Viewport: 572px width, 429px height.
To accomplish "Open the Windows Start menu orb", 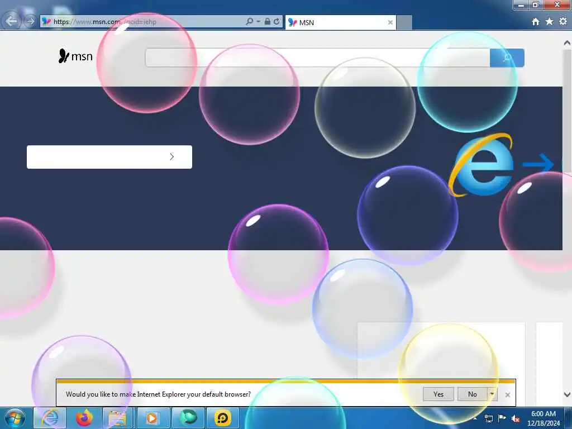I will (x=15, y=418).
